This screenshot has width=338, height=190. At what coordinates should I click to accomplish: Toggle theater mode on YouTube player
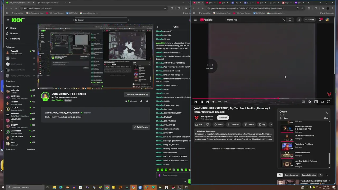click(322, 102)
